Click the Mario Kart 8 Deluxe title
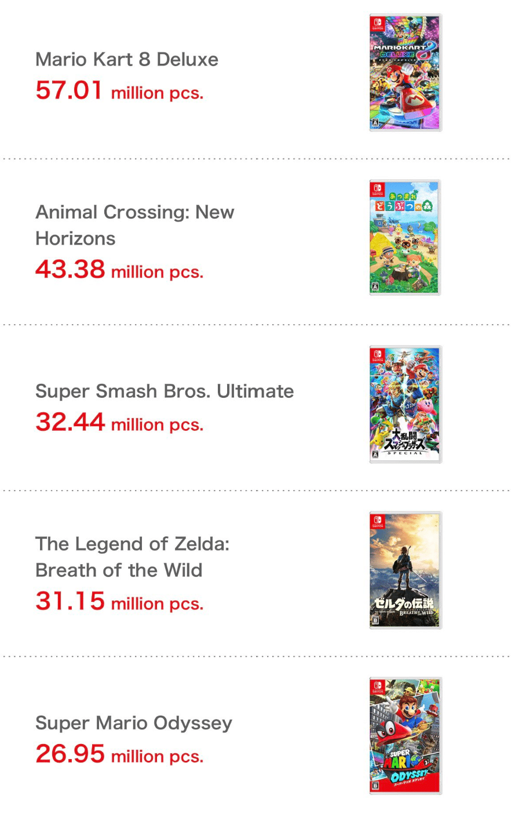This screenshot has width=511, height=813. (x=126, y=59)
